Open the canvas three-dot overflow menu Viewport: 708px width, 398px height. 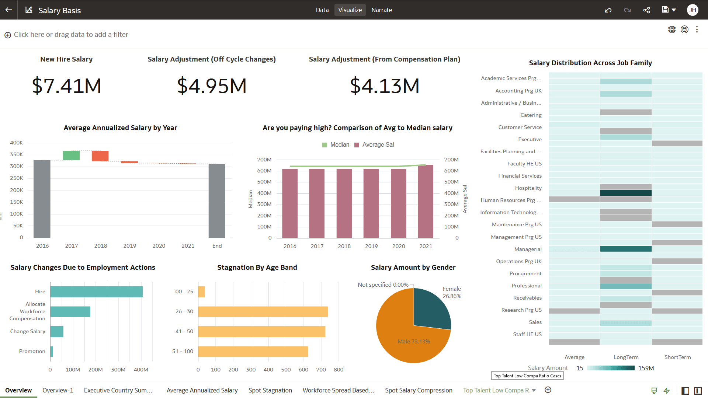[697, 29]
